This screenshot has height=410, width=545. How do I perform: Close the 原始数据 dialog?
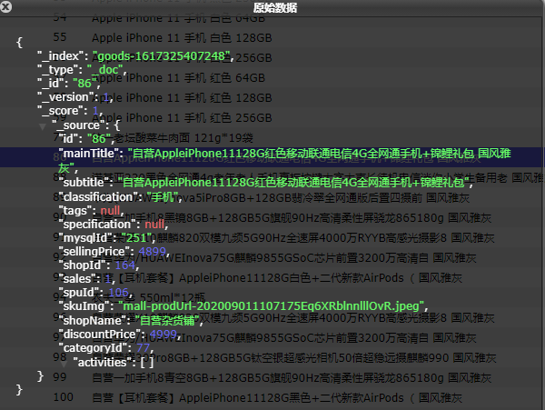tap(6, 6)
